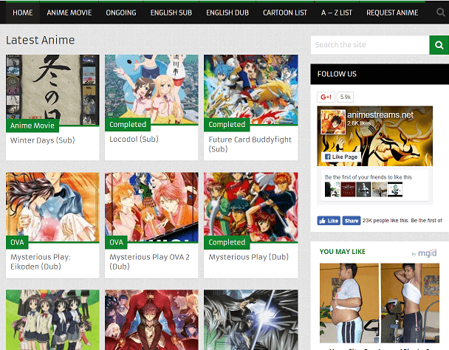The height and width of the screenshot is (350, 449).
Task: Click the OVA badge on Mysterious Play OVA 2
Action: coord(116,242)
